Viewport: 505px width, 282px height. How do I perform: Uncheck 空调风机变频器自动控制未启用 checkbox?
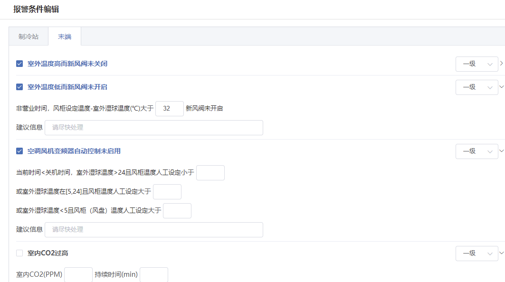tap(19, 151)
